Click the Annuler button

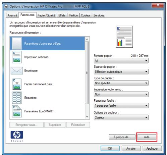pos(131,149)
